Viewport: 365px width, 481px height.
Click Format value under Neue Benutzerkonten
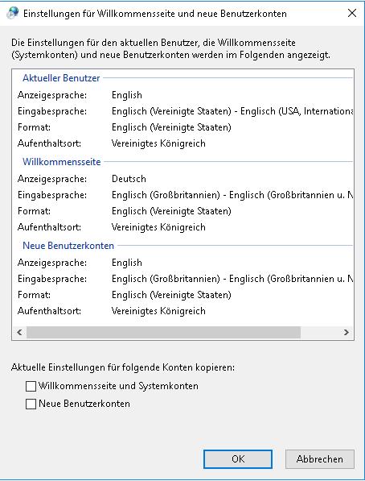pos(171,295)
